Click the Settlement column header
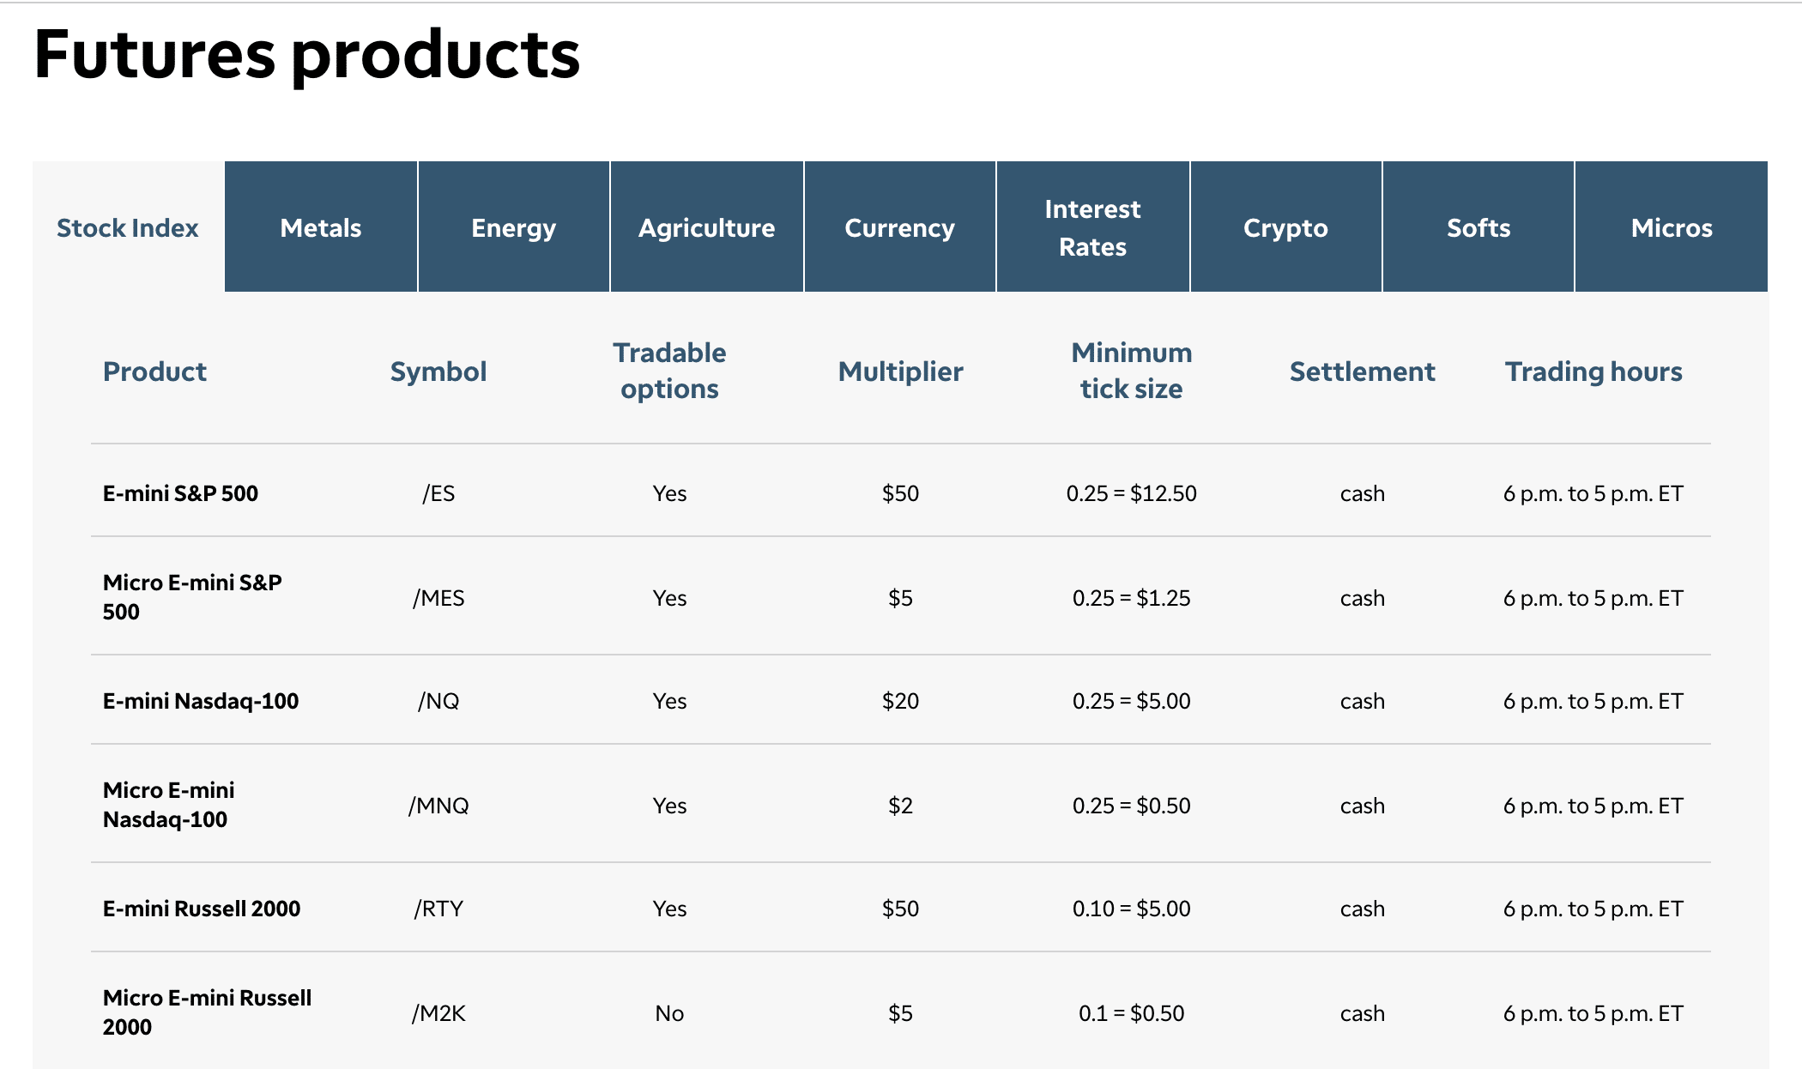 click(1363, 371)
